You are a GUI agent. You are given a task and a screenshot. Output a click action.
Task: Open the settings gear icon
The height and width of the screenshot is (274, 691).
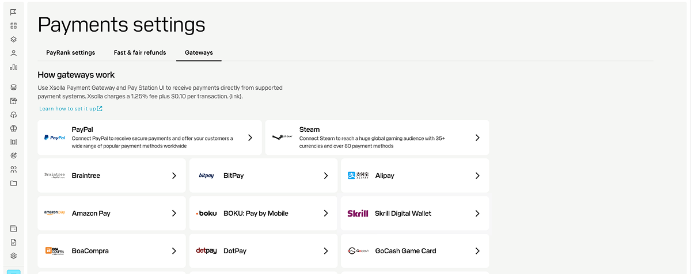[14, 256]
